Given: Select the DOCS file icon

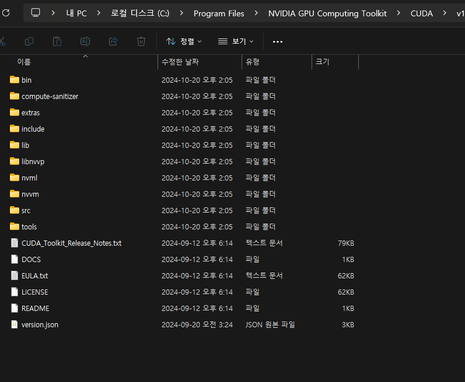Looking at the screenshot, I should [x=15, y=259].
